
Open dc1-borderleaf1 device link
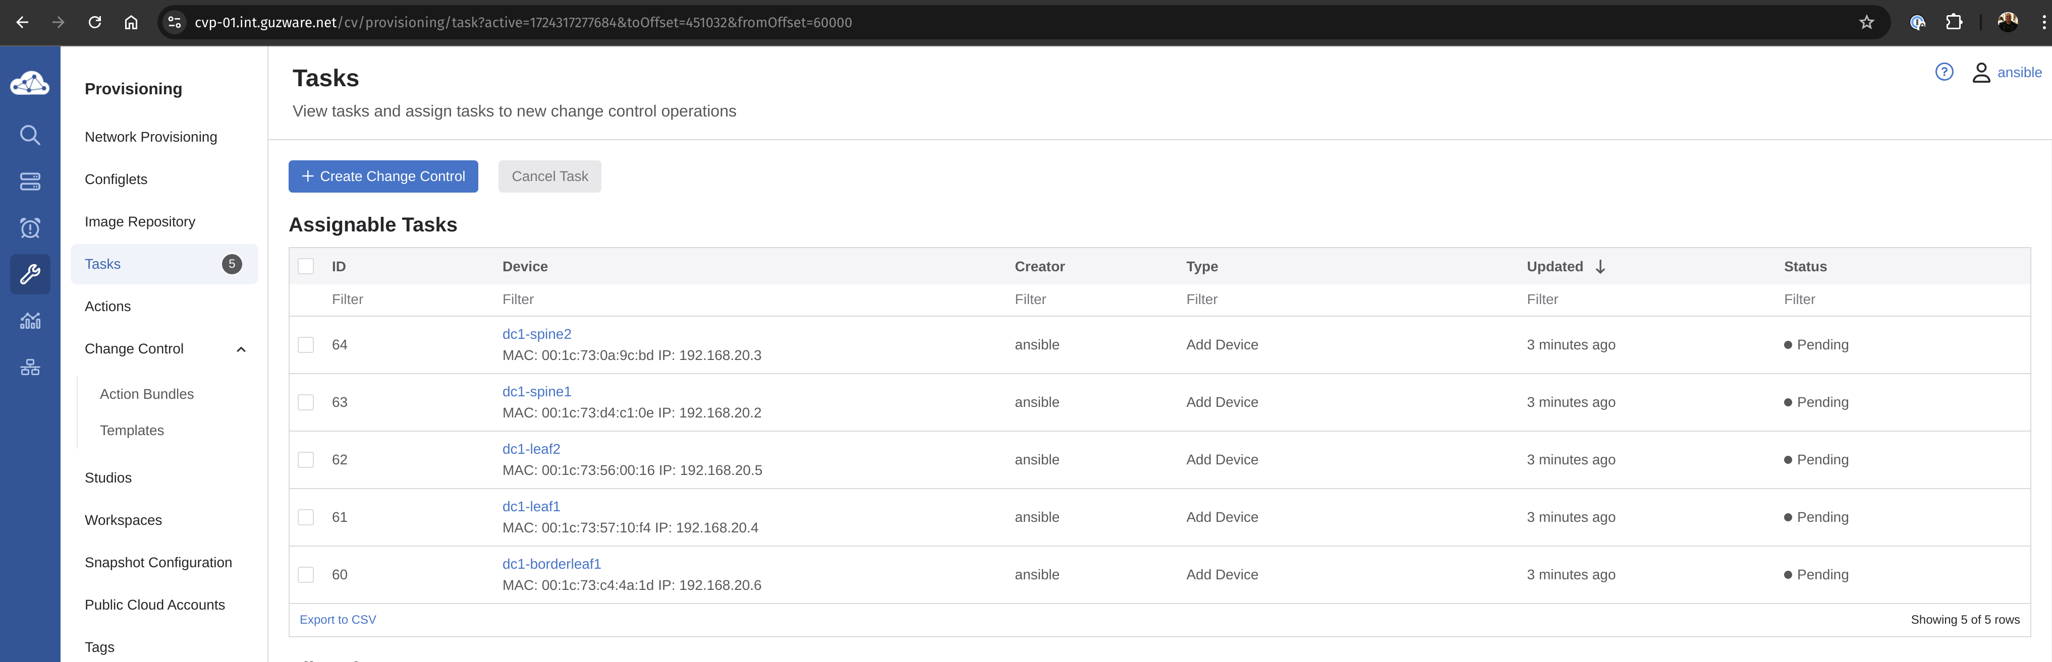click(x=551, y=564)
